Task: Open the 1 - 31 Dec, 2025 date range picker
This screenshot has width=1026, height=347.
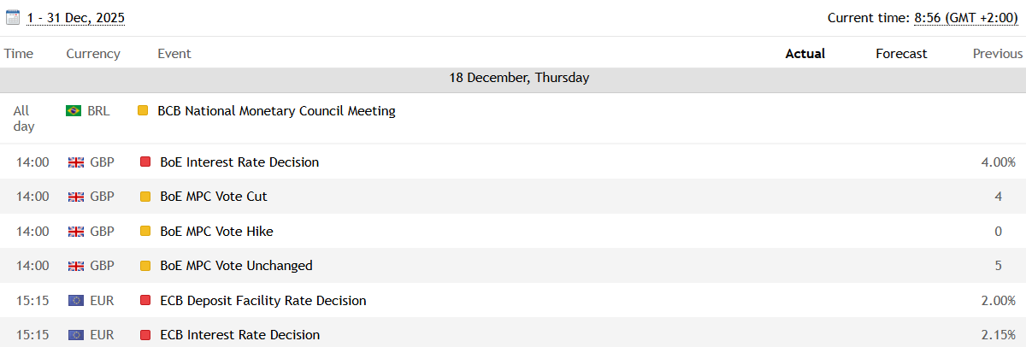Action: tap(75, 18)
